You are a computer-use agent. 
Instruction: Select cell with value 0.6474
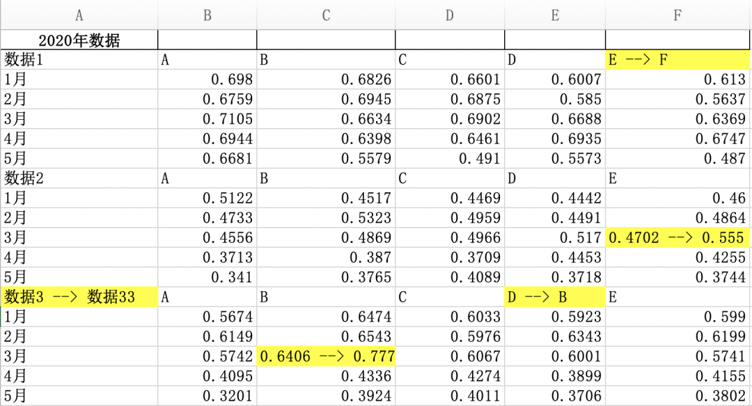click(x=326, y=317)
